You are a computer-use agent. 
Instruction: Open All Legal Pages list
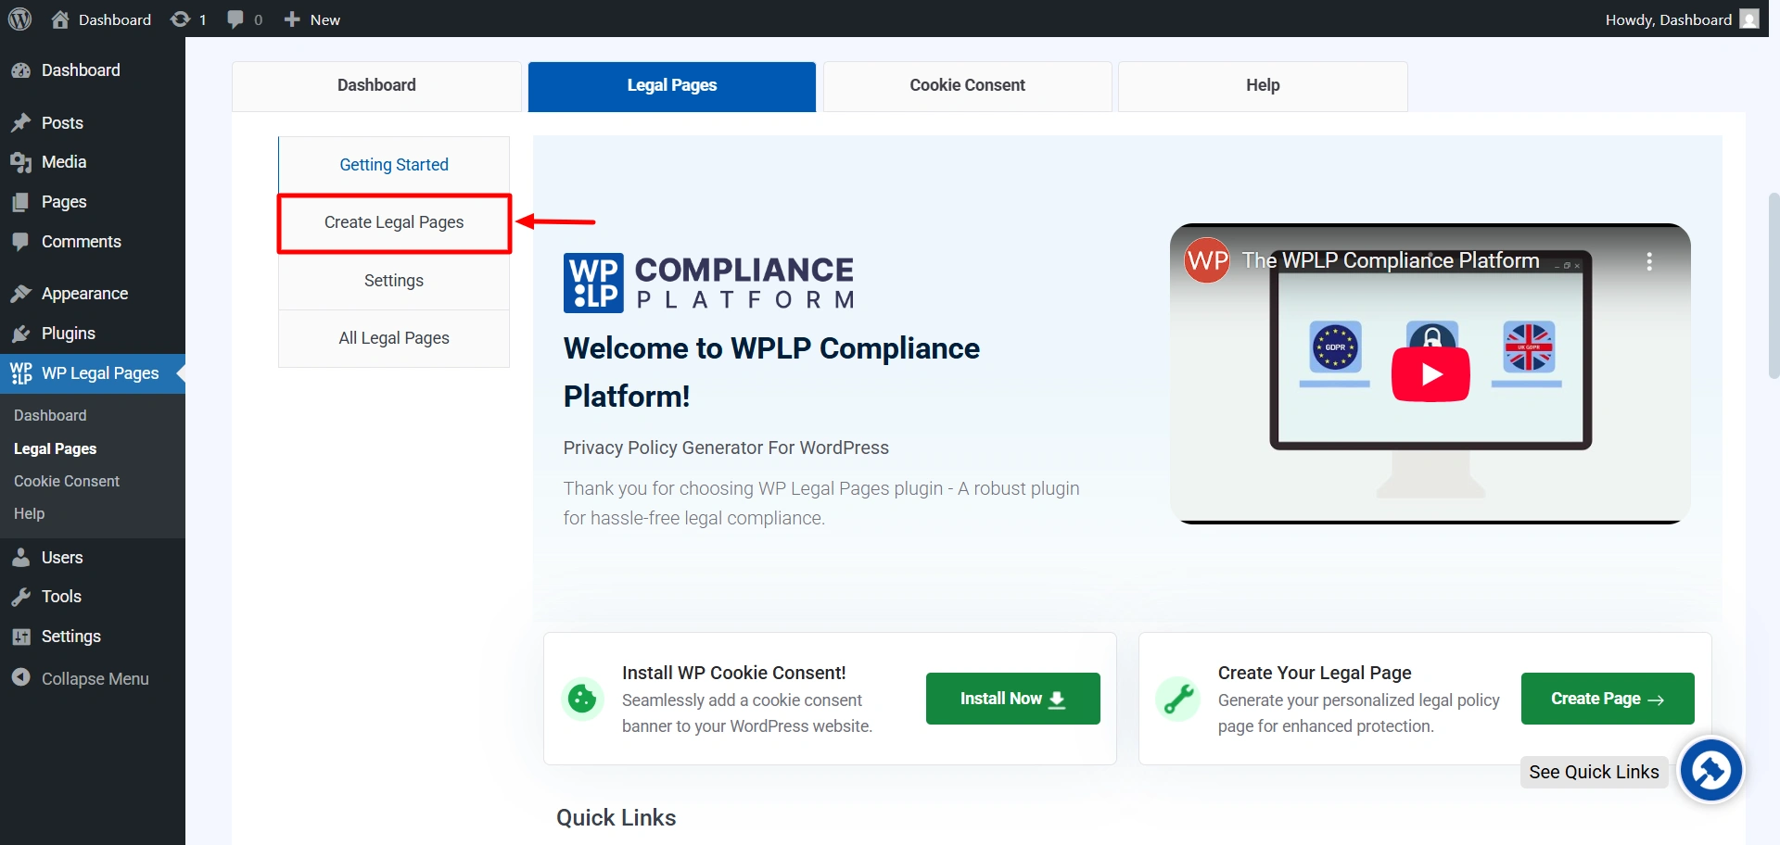coord(394,338)
